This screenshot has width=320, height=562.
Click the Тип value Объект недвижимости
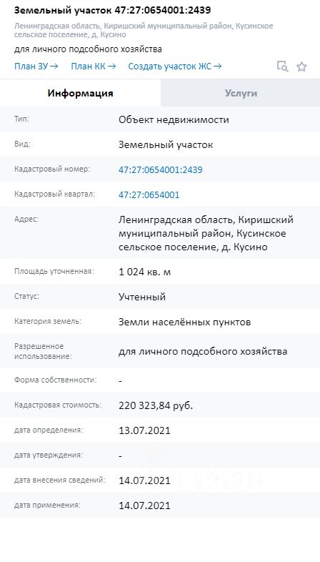(x=174, y=119)
